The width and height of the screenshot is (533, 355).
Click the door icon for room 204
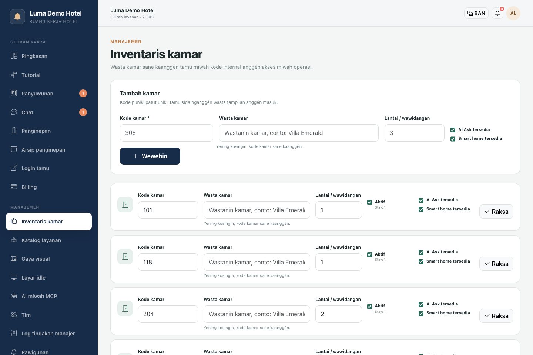tap(125, 308)
